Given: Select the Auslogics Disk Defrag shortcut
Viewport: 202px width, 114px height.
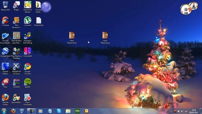Looking at the screenshot, I should tap(27, 38).
